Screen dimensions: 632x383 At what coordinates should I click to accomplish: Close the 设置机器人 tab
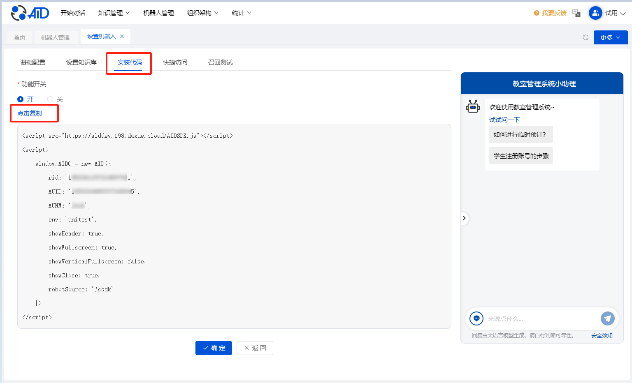tap(122, 36)
